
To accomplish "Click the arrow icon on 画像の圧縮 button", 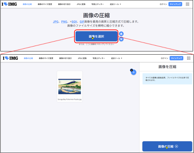I will pyautogui.click(x=177, y=146).
